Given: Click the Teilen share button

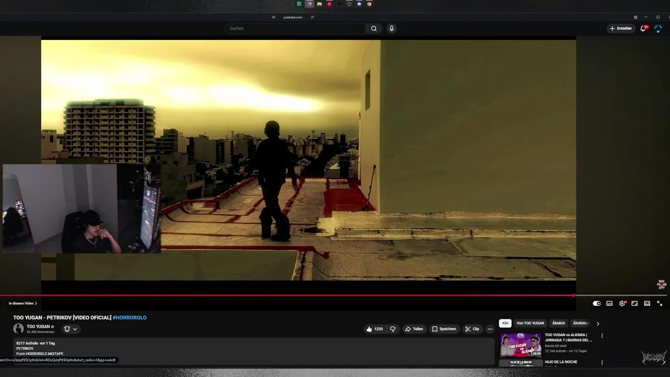Looking at the screenshot, I should click(x=414, y=329).
